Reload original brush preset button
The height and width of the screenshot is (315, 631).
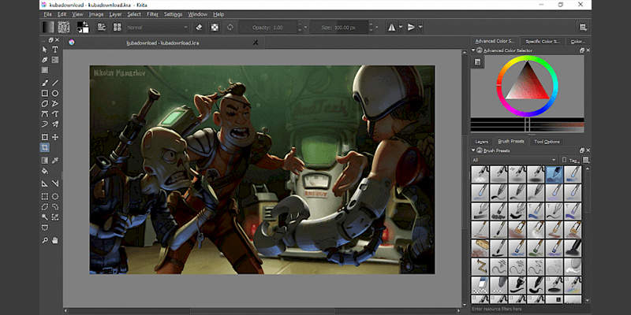(230, 28)
